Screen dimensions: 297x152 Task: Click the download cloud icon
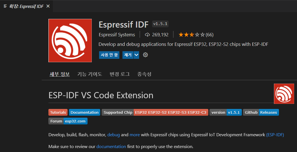(147, 35)
